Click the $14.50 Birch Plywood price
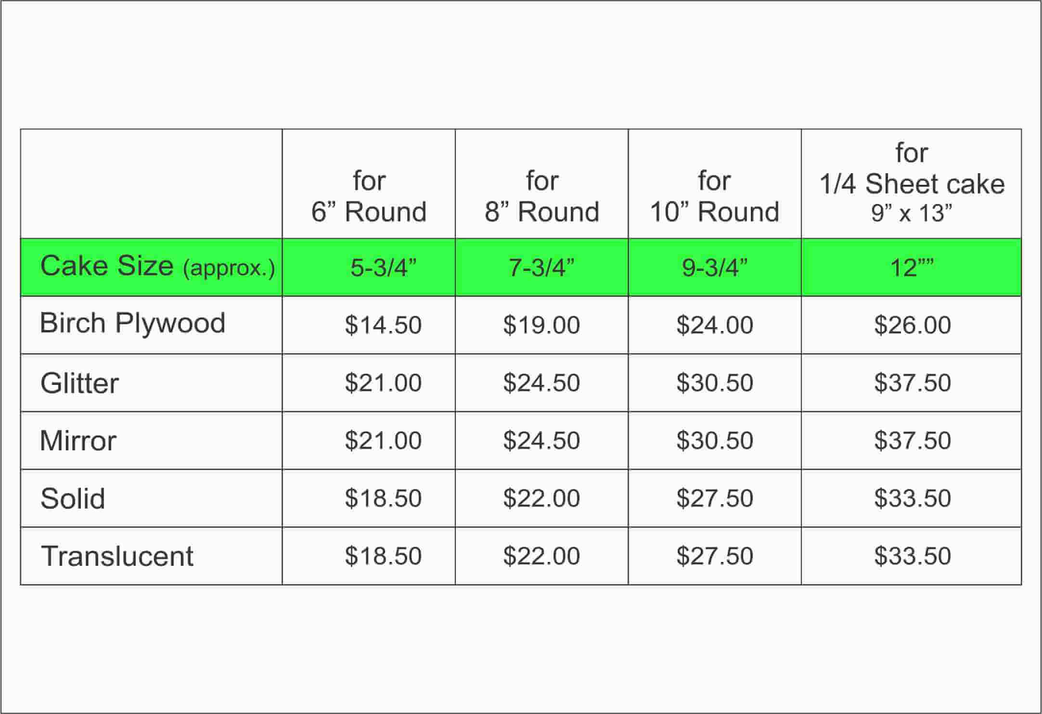This screenshot has width=1042, height=714. [383, 325]
